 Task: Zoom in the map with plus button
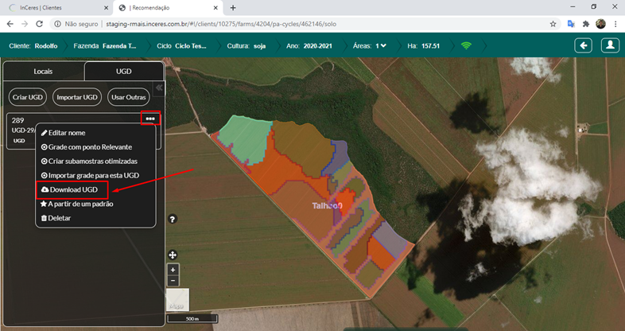[173, 270]
